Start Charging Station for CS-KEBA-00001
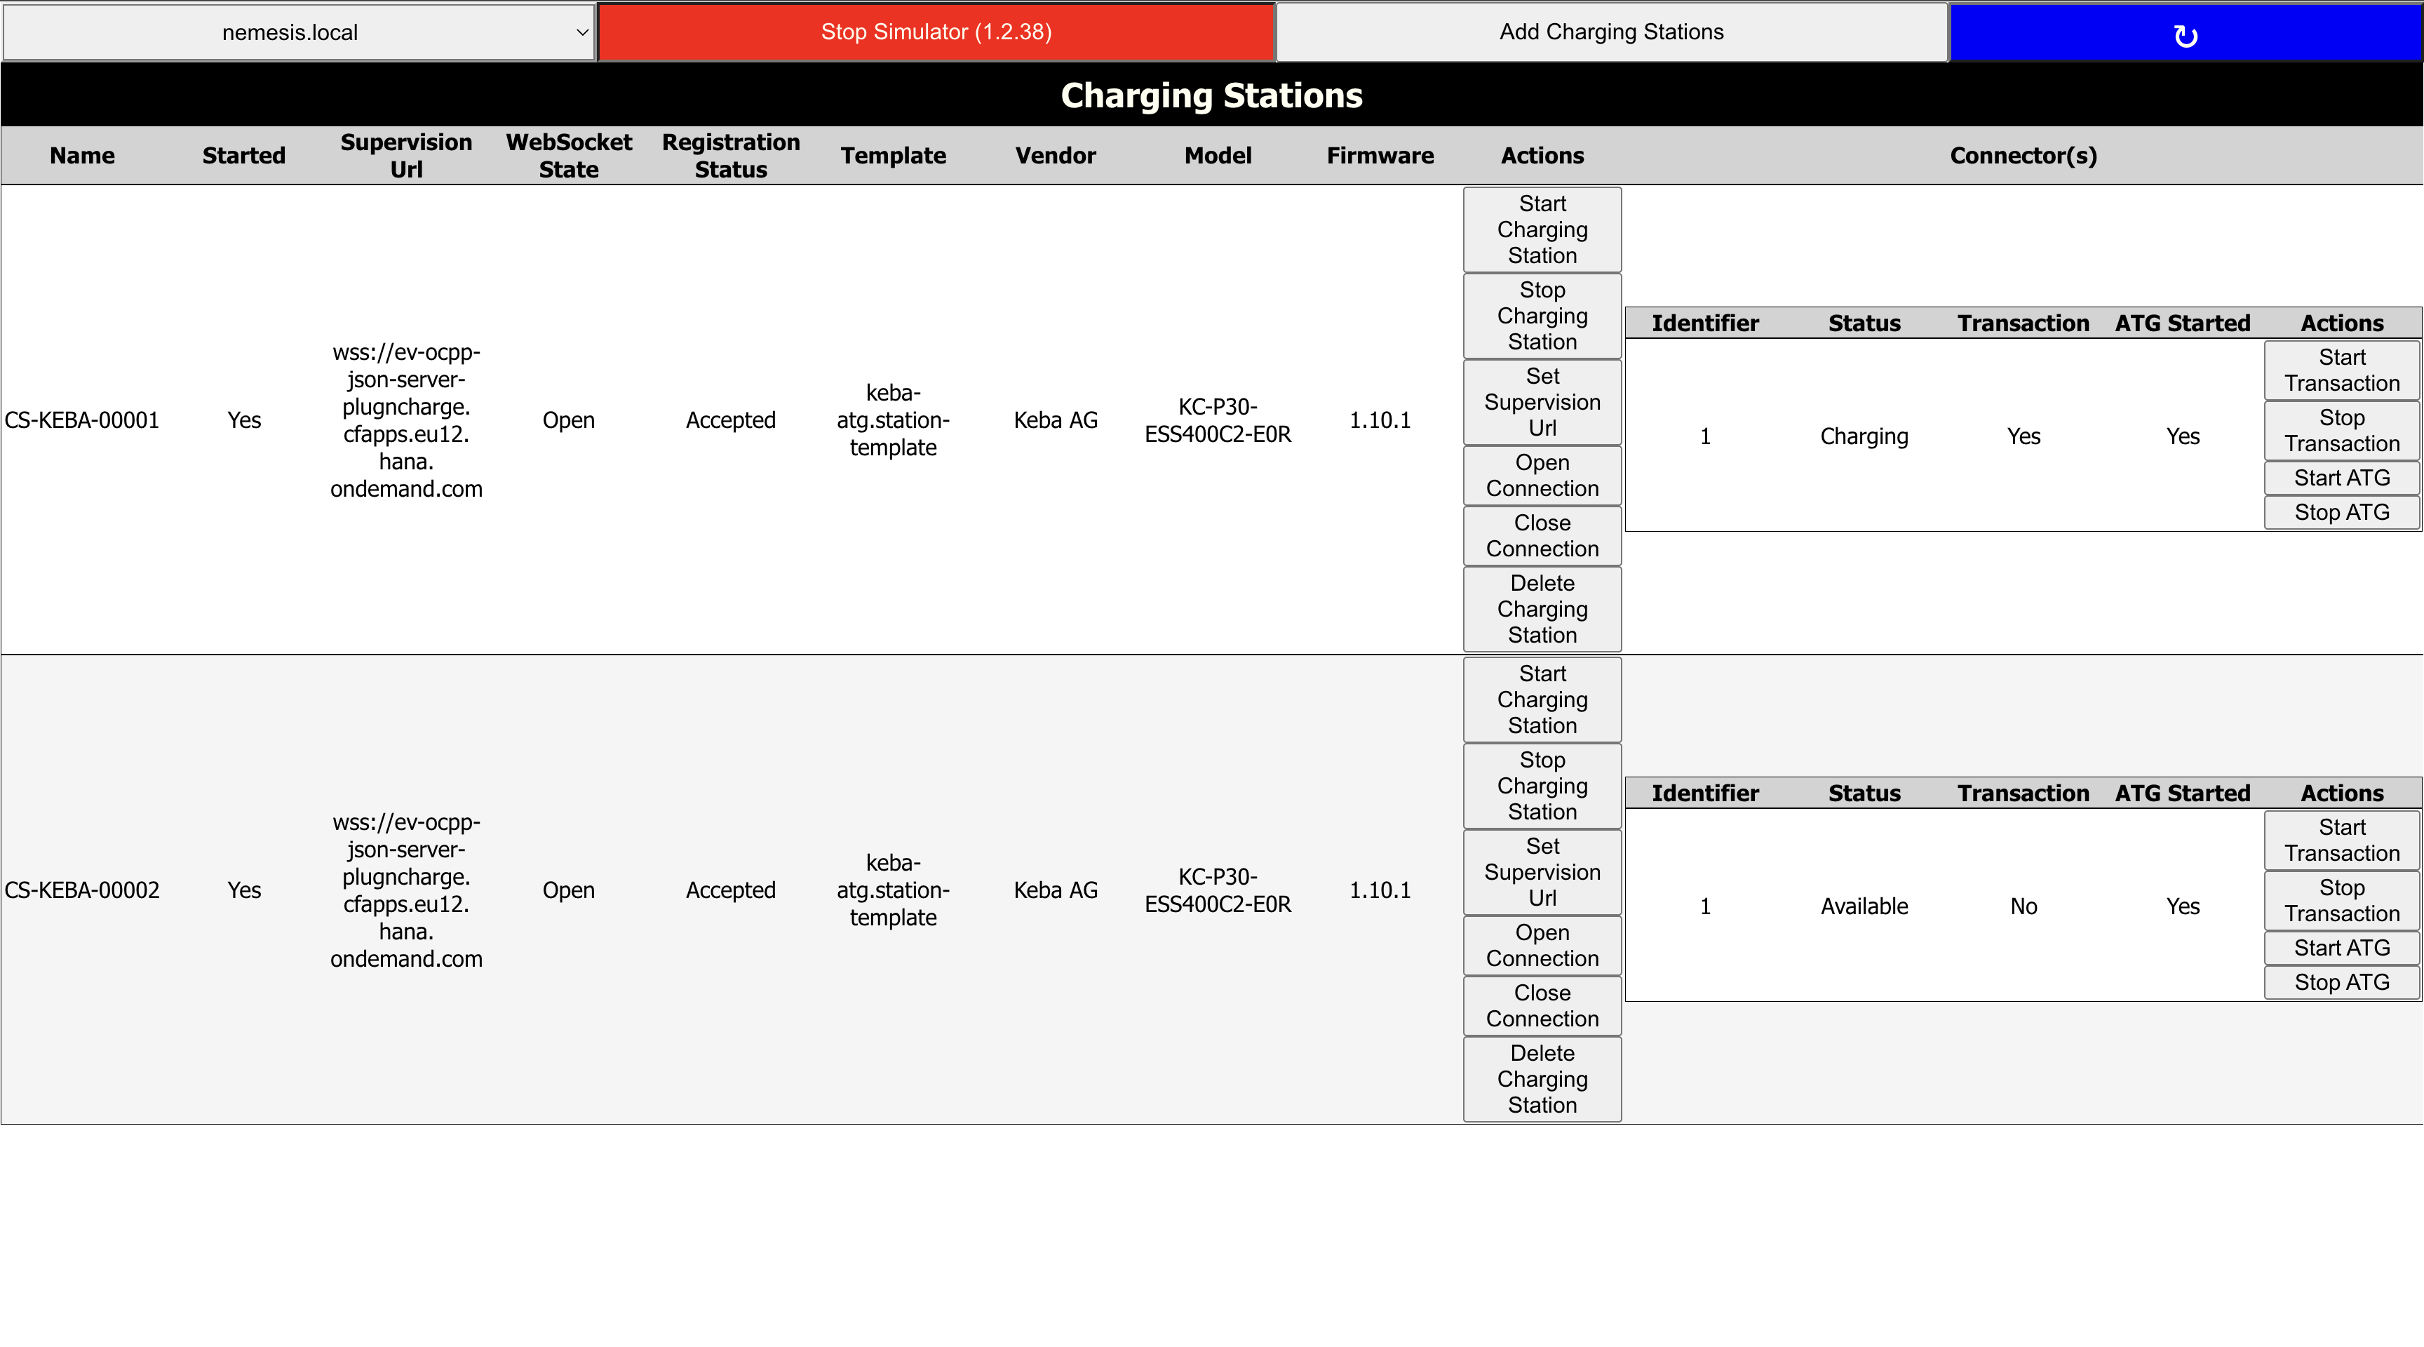Screen dimensions: 2424x1347 coord(1542,229)
